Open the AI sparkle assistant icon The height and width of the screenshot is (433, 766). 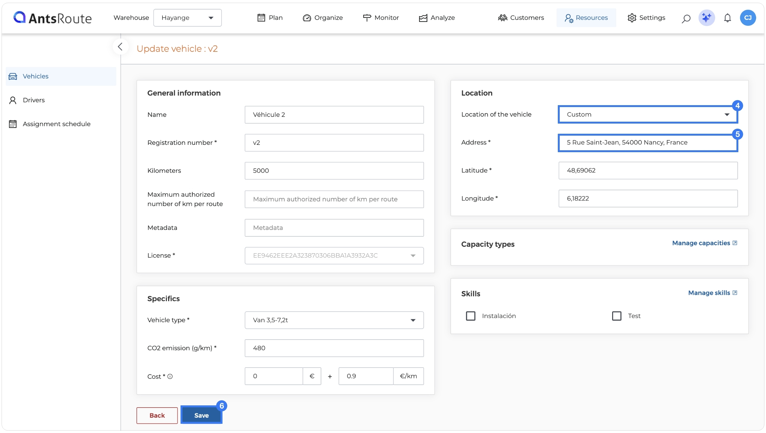coord(707,18)
